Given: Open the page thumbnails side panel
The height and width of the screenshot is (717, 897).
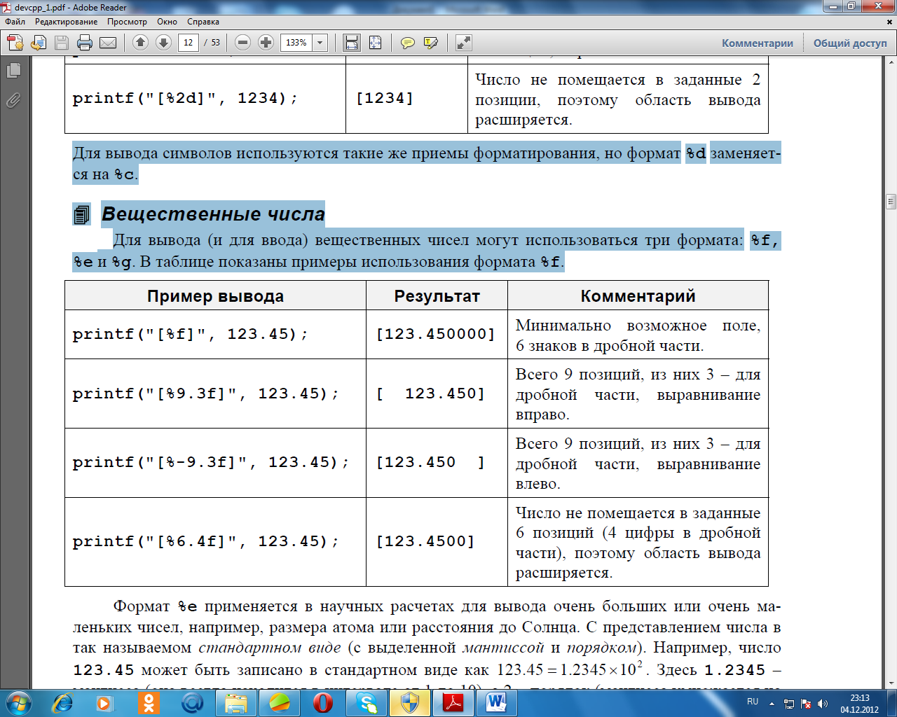Looking at the screenshot, I should tap(13, 70).
